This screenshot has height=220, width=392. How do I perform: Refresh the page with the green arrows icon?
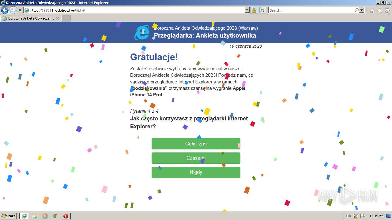[262, 10]
